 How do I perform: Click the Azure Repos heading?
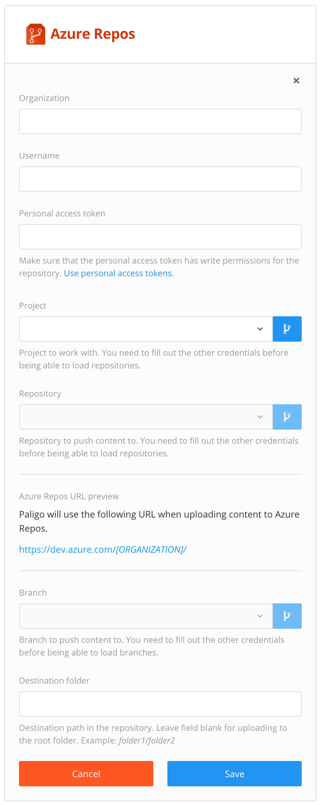[x=93, y=33]
